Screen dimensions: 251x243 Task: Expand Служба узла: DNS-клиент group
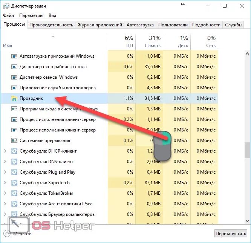click(5, 161)
